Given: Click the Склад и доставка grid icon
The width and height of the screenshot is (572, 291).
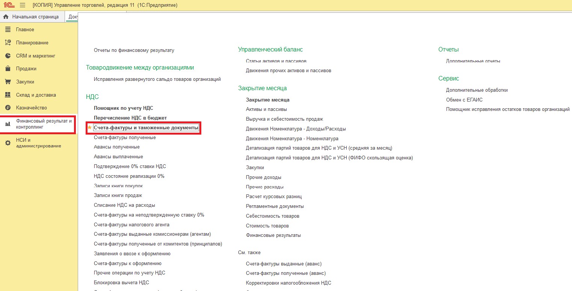Looking at the screenshot, I should (x=8, y=95).
